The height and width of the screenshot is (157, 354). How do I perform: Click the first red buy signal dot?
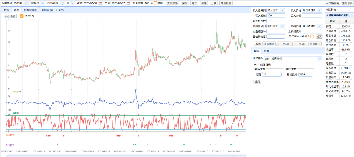pos(47,136)
